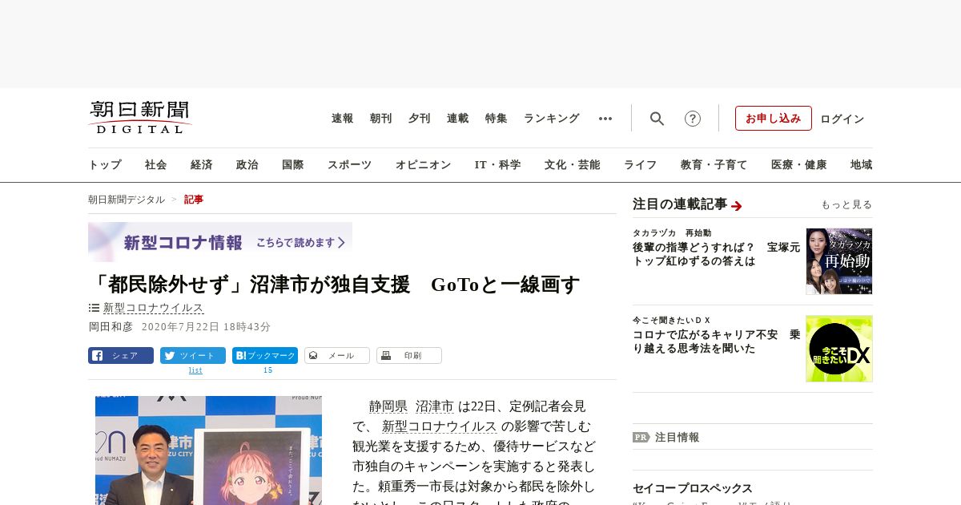Go to 国際 section tab

293,165
